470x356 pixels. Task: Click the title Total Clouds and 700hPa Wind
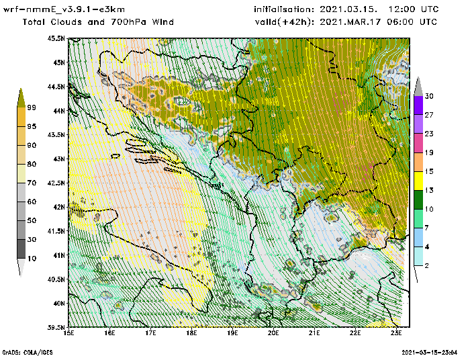(x=98, y=22)
